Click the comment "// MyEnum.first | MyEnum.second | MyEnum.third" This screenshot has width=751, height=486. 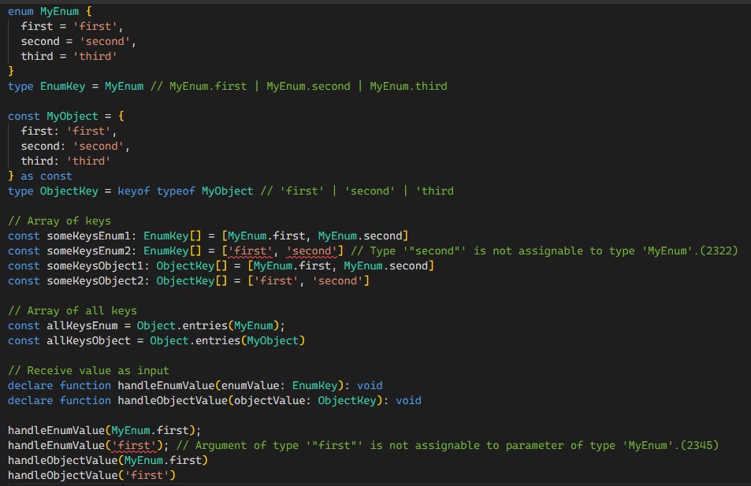click(299, 86)
